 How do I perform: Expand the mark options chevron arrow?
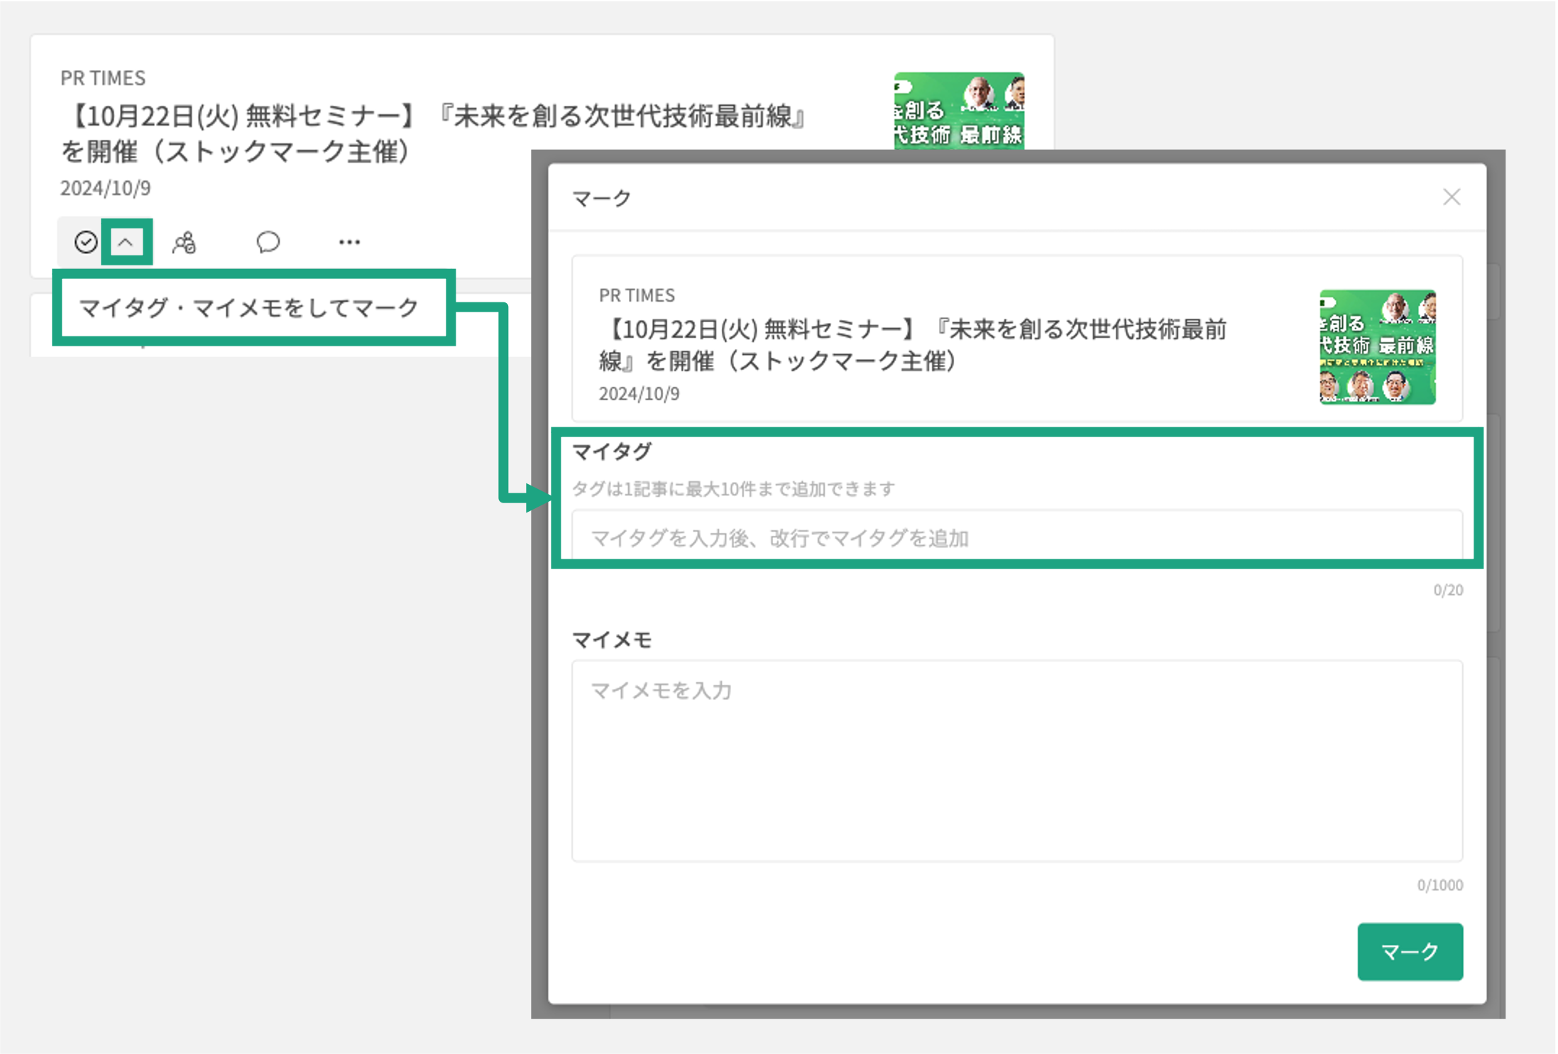pos(126,242)
